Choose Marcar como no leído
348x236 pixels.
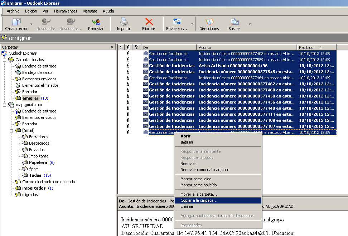click(218, 185)
